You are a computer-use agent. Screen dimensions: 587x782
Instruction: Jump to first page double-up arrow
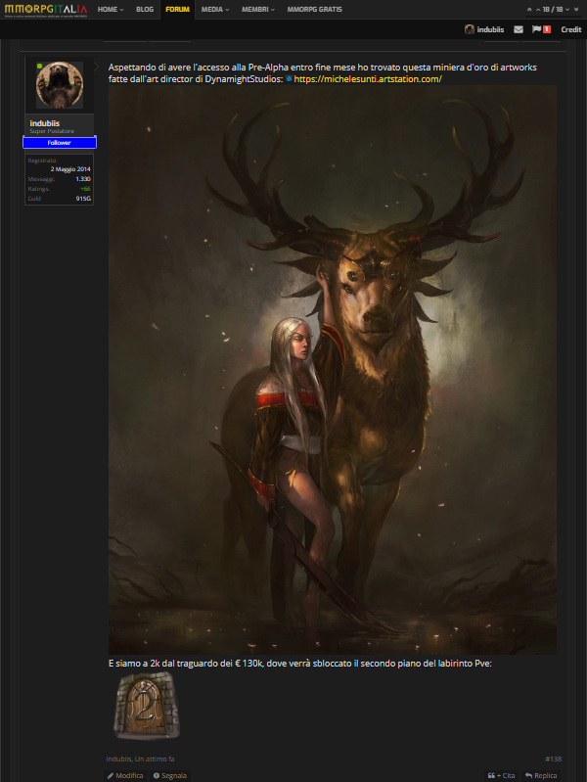tap(529, 10)
